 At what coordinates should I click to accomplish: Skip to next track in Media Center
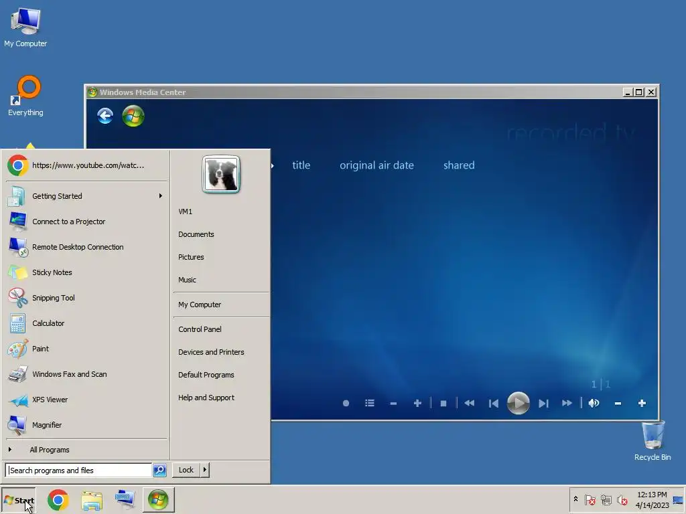pos(543,404)
